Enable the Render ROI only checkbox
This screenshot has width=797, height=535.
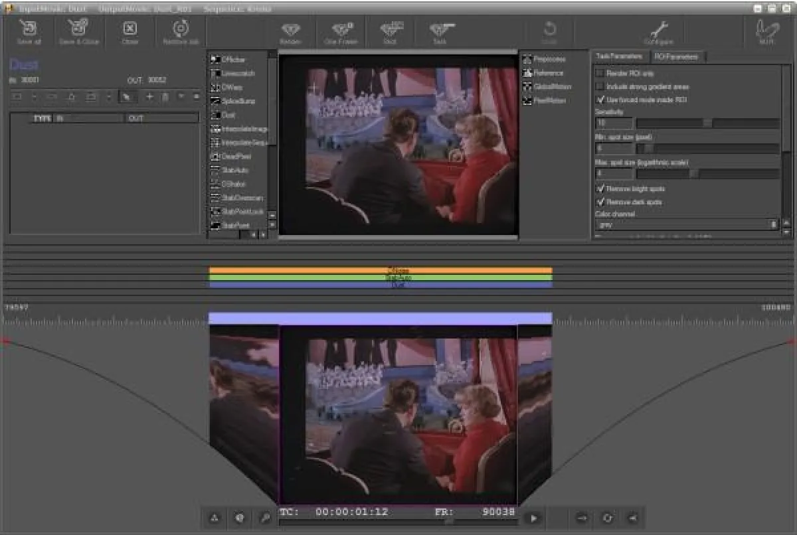(600, 74)
